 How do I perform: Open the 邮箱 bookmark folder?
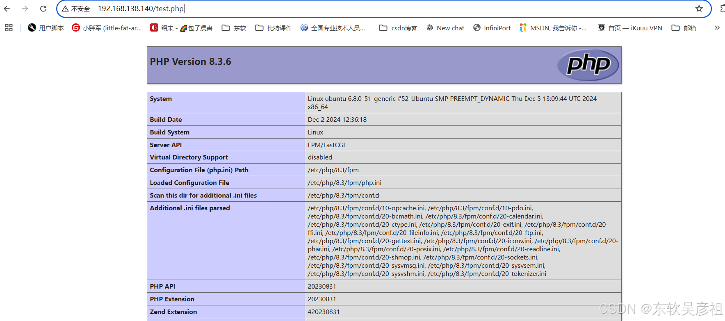coord(684,28)
